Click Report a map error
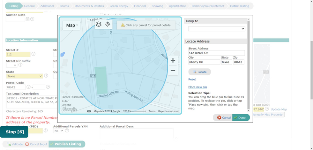313x150 pixels. (x=168, y=111)
